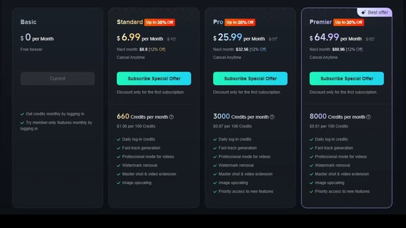The width and height of the screenshot is (406, 228).
Task: Click the checkmark beside Premier's Daily log-in credits
Action: [312, 139]
